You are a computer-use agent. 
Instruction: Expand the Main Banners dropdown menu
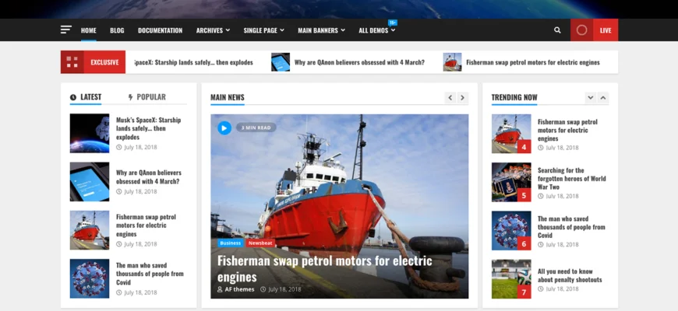pyautogui.click(x=321, y=30)
